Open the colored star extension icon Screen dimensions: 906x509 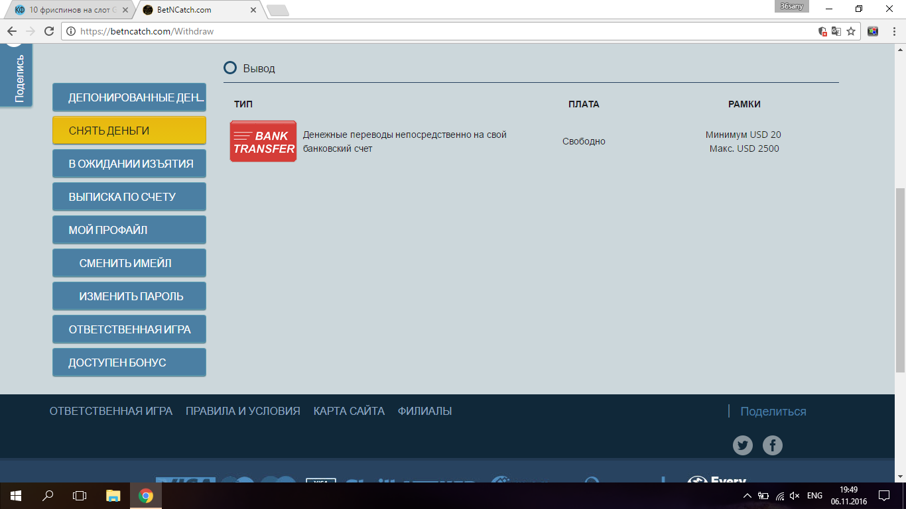[873, 31]
